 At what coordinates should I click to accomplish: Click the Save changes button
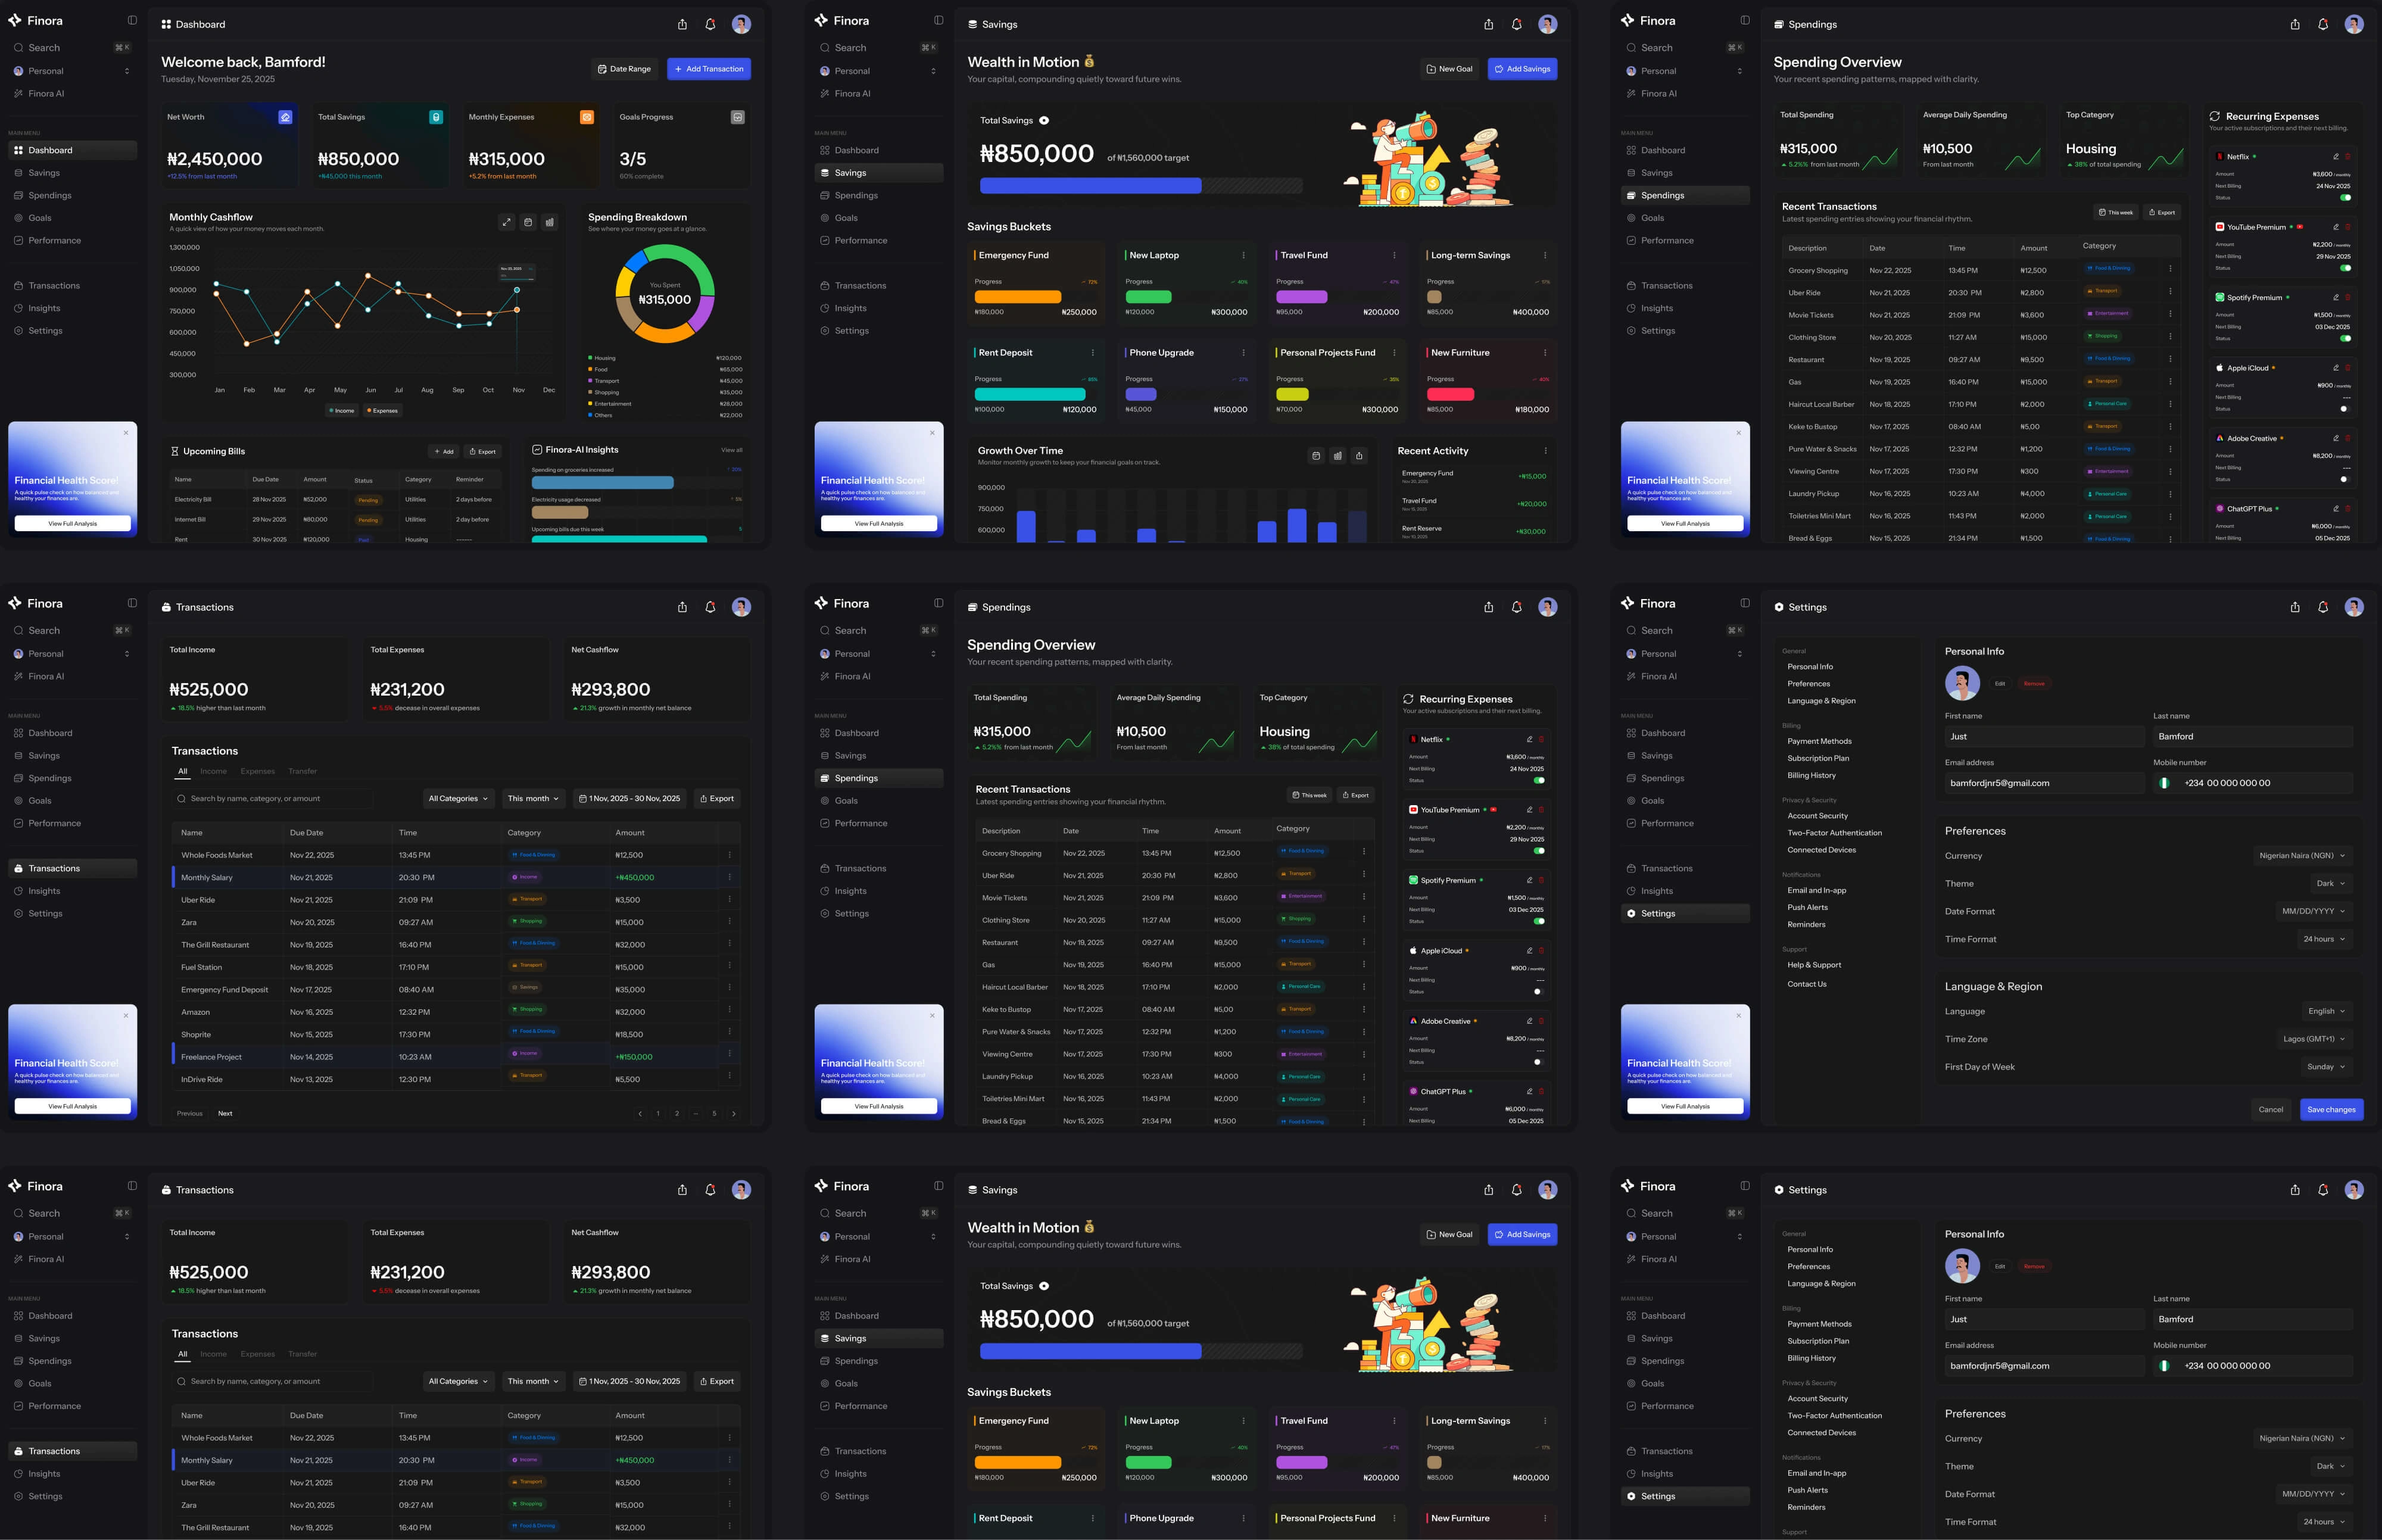tap(2331, 1109)
